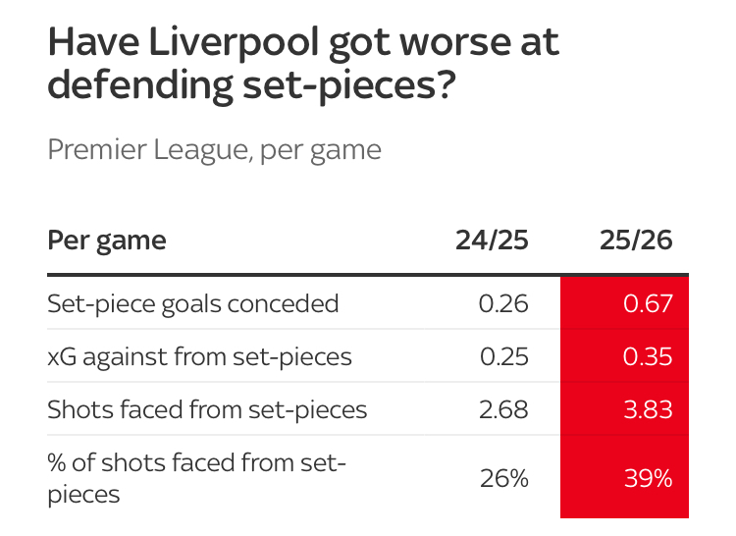Viewport: 736px width, 536px height.
Task: Click the red 0.35 cell
Action: tap(624, 356)
